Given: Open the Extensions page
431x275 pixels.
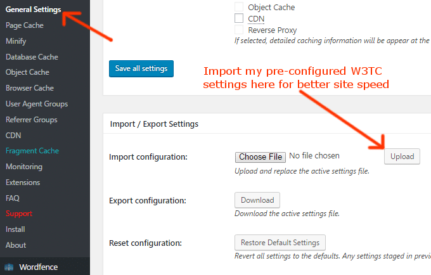Looking at the screenshot, I should [x=23, y=182].
